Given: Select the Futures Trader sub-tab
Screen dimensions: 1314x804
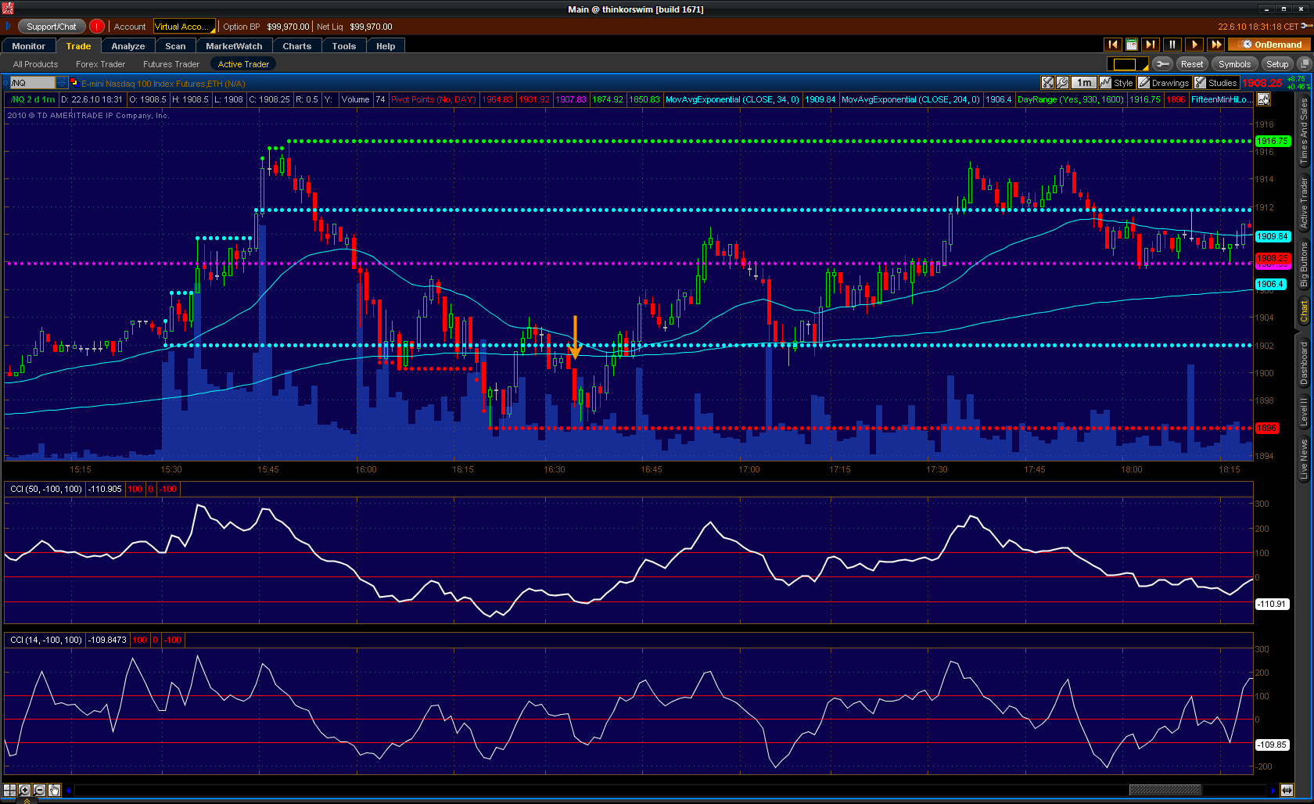Looking at the screenshot, I should point(171,64).
